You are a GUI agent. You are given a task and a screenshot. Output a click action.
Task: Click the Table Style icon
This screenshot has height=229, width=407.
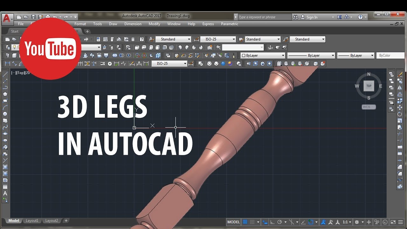pyautogui.click(x=241, y=39)
